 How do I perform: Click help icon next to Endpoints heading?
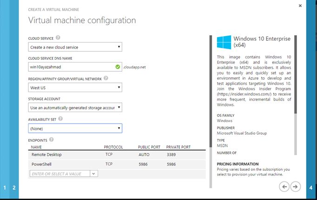pyautogui.click(x=51, y=139)
